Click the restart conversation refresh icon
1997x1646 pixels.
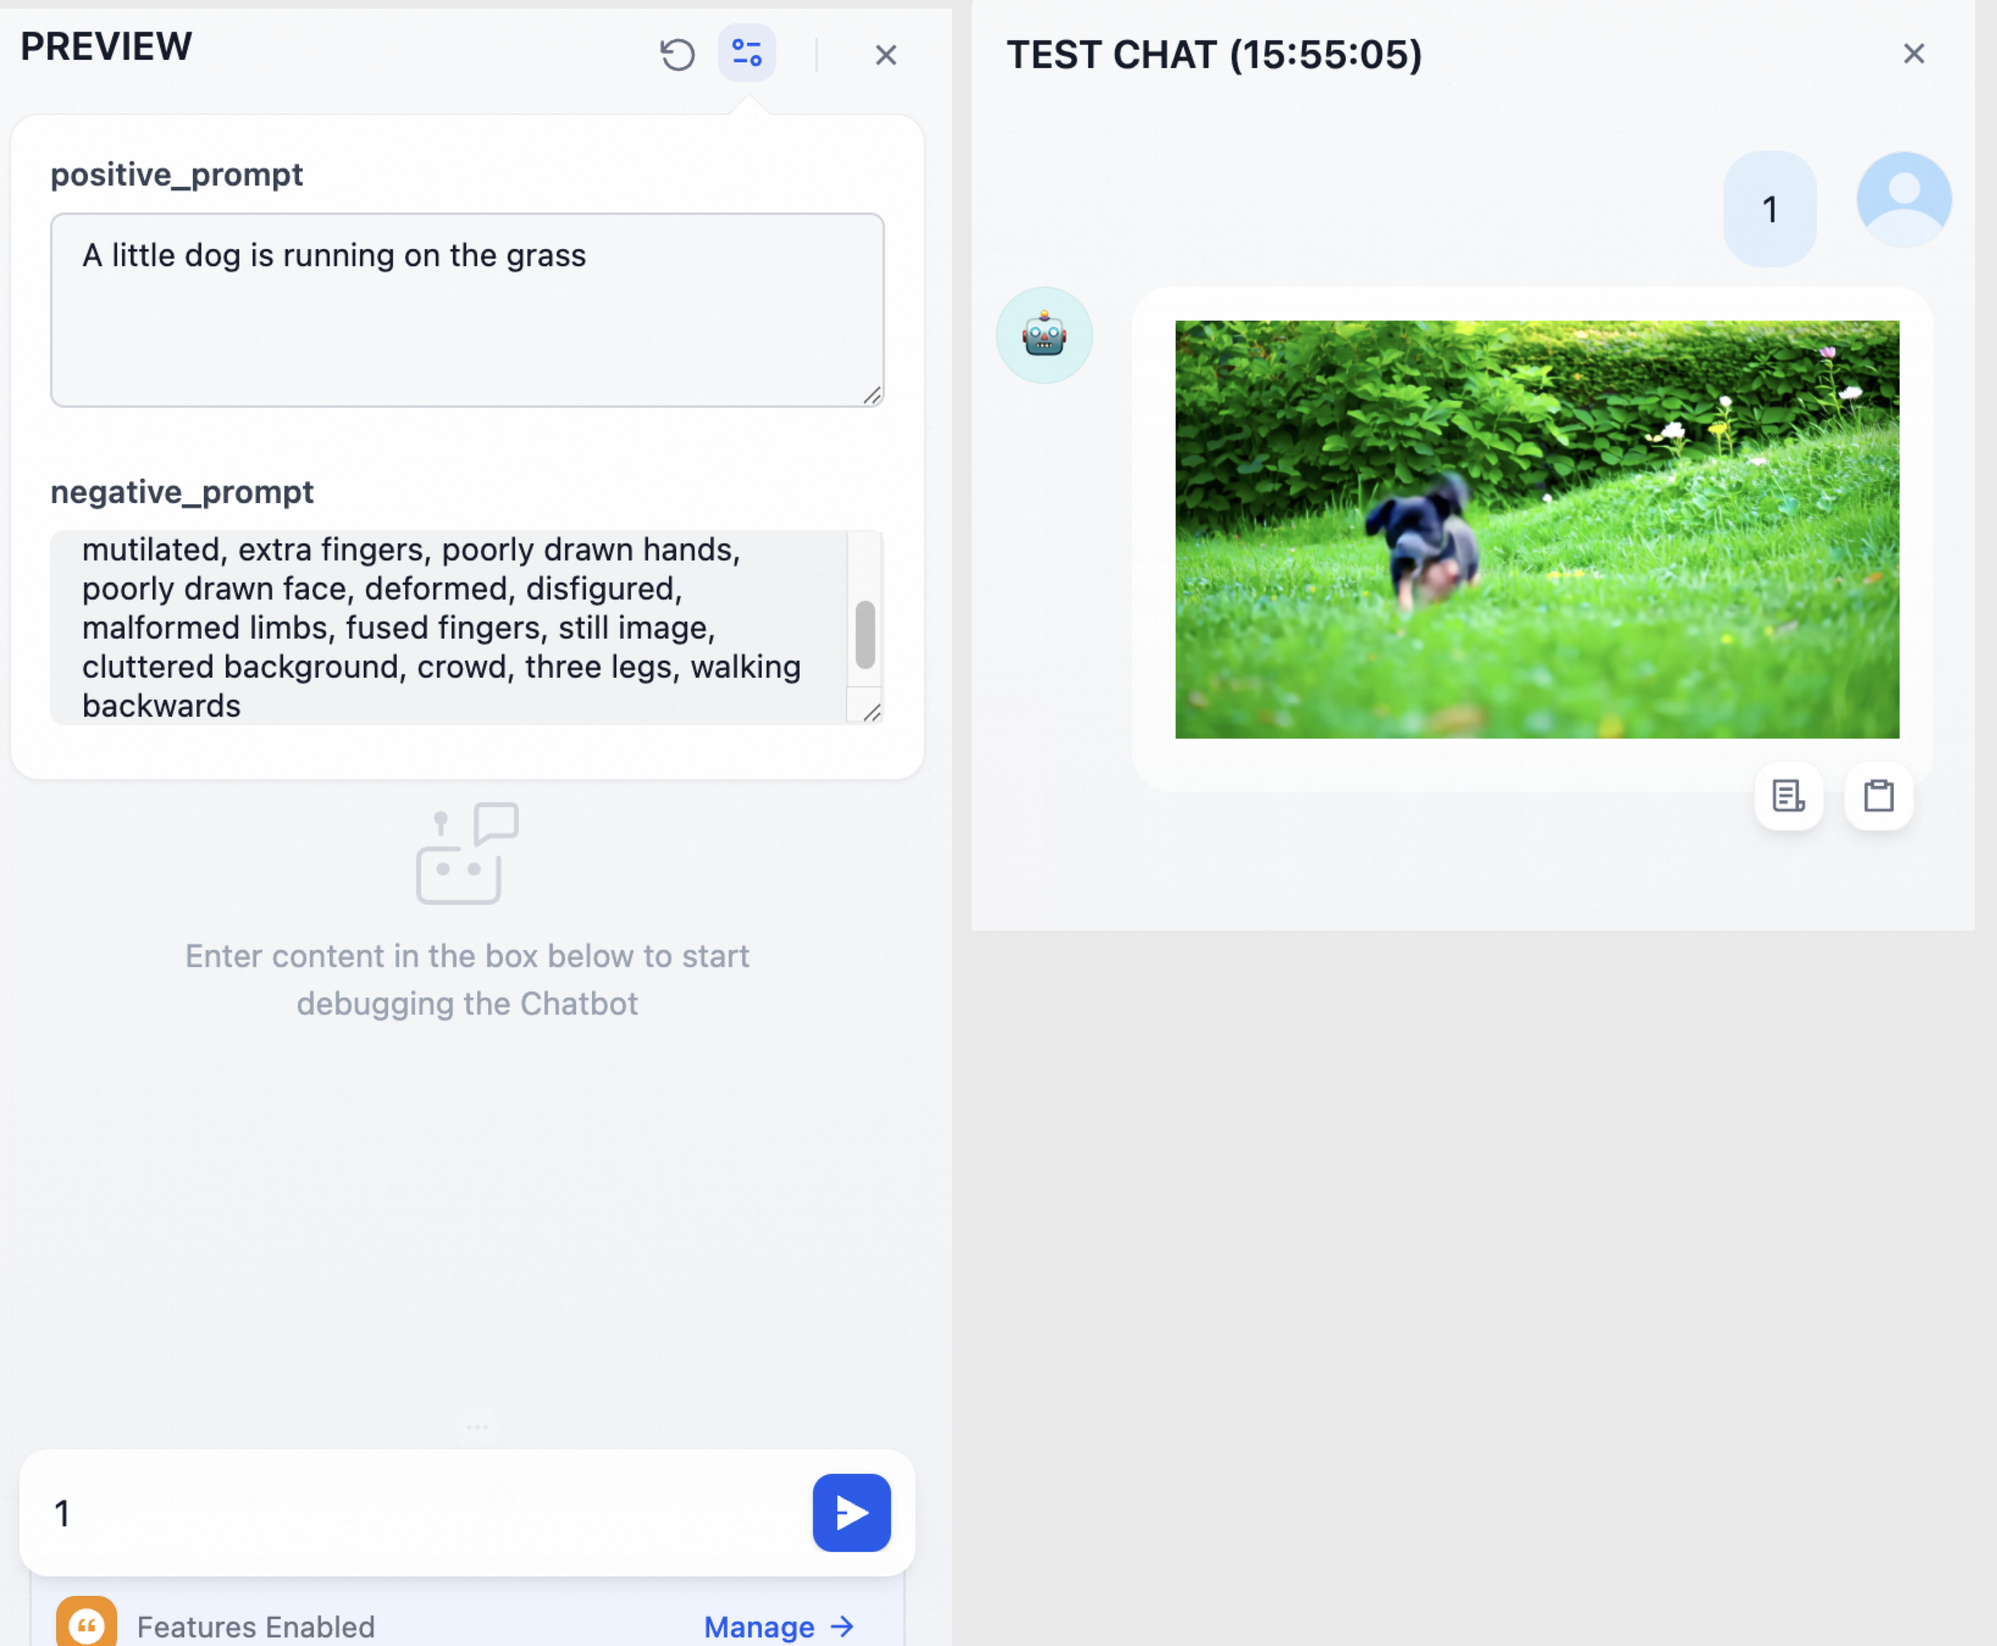677,54
